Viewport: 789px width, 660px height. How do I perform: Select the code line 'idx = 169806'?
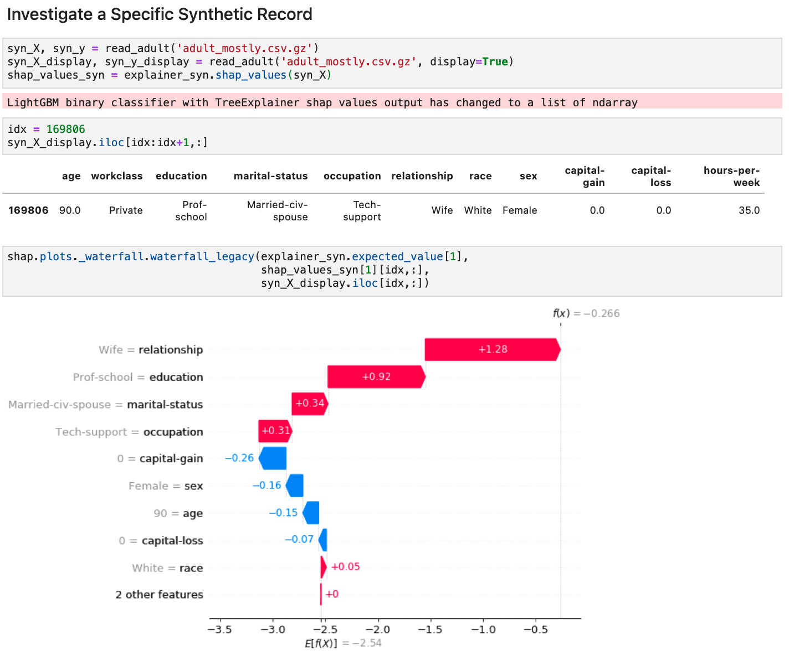click(x=46, y=128)
